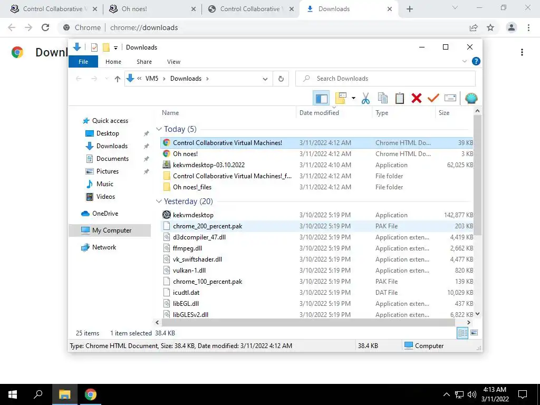Open Pictures in the navigation pane
The width and height of the screenshot is (540, 405).
pos(107,171)
